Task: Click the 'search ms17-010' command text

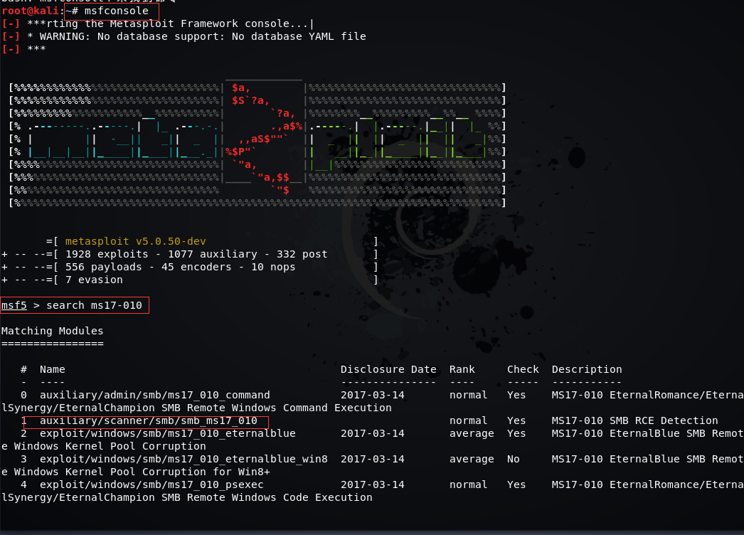Action: tap(94, 305)
